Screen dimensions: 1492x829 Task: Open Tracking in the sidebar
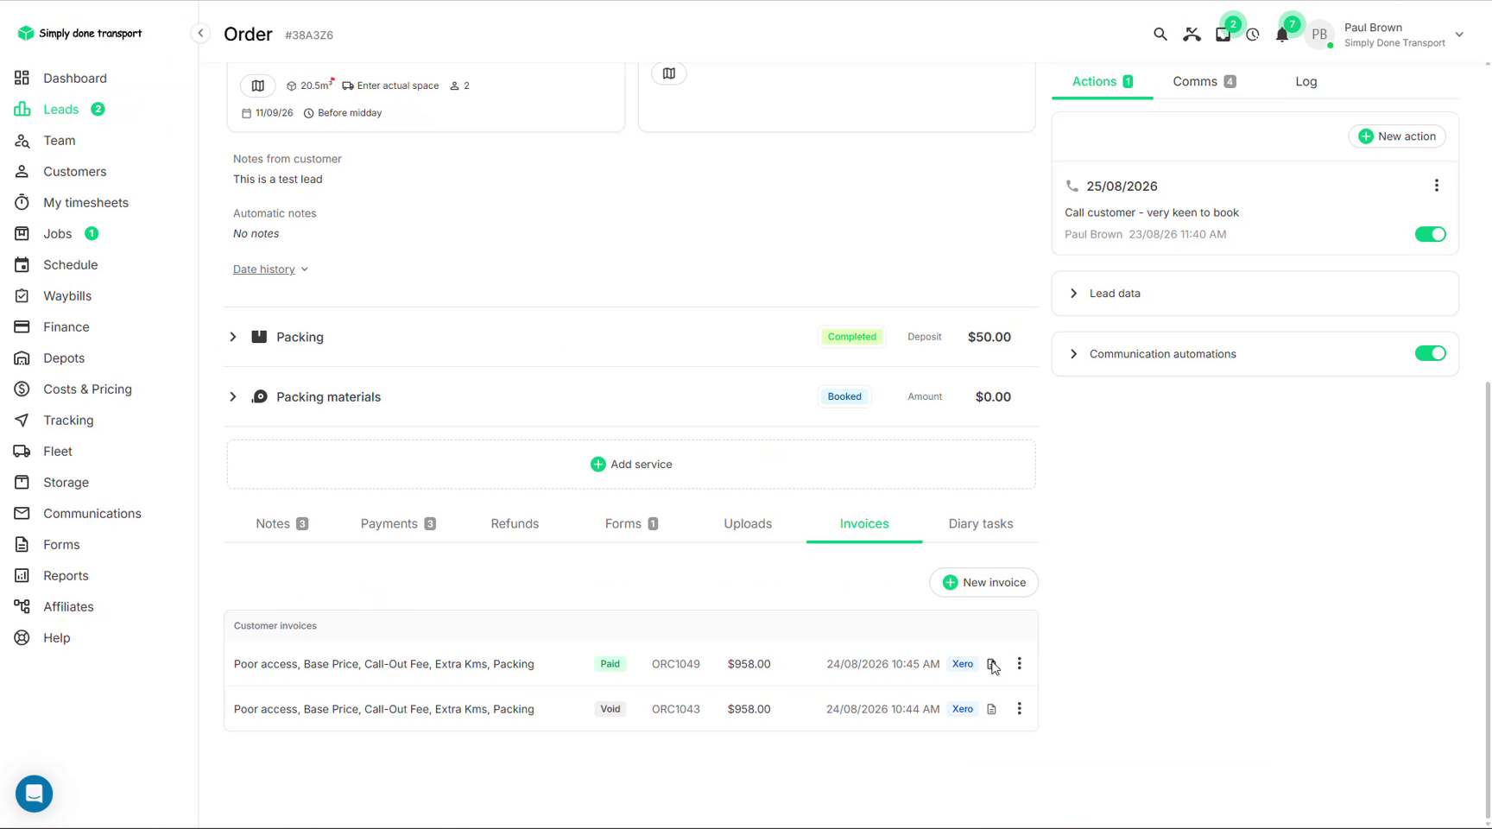(x=68, y=420)
